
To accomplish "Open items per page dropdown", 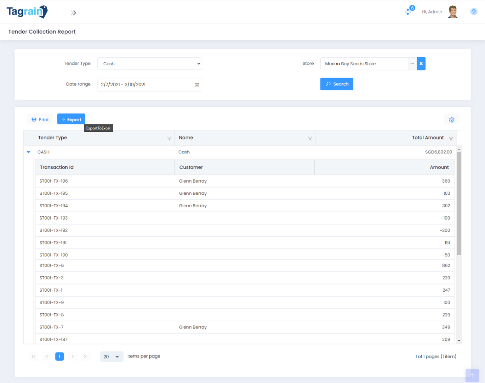I will 112,357.
